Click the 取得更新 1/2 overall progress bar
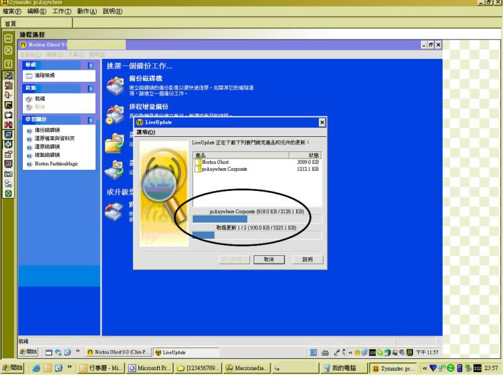 pyautogui.click(x=257, y=235)
